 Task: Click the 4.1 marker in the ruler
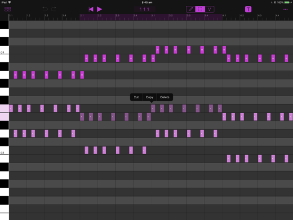click(224, 15)
